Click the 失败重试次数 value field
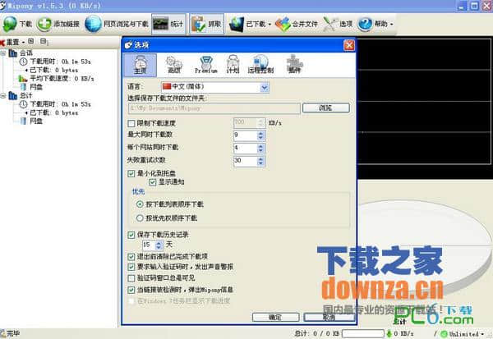 tap(245, 161)
